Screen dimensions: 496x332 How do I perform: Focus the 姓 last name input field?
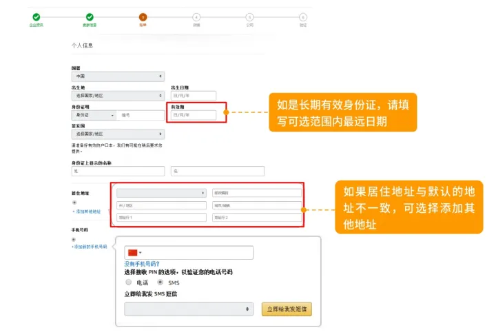pos(118,171)
